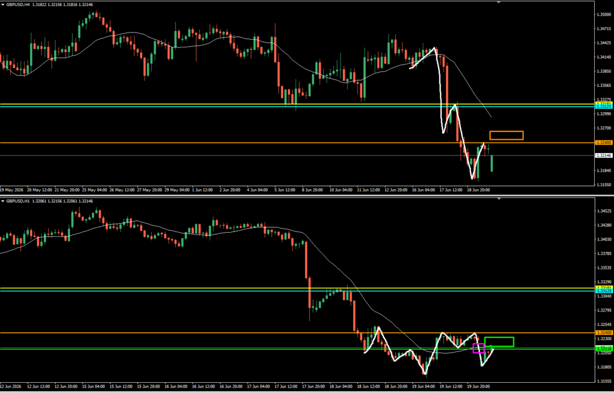
Task: Click the 15 Jun 04:00 time label
Action: click(95, 386)
